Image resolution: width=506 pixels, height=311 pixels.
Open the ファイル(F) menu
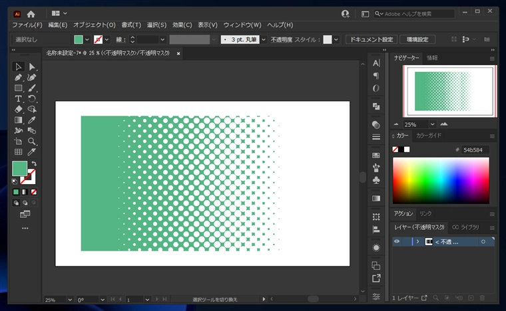[27, 25]
